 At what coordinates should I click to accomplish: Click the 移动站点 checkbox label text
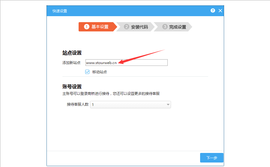point(100,72)
